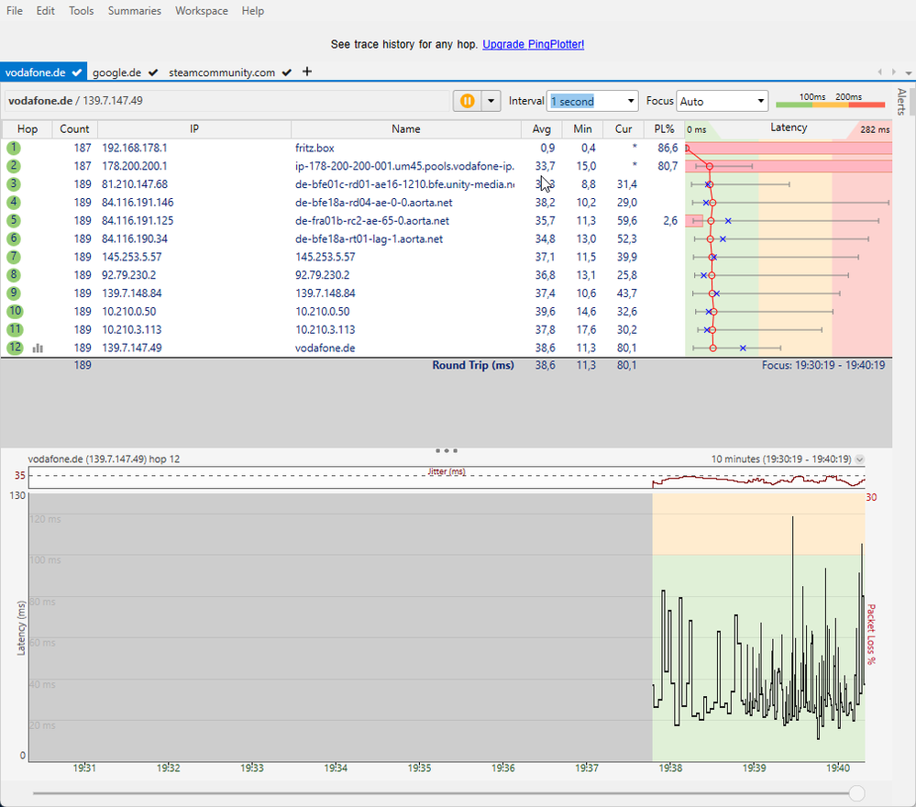Click the hop 8 circle icon

(x=14, y=274)
